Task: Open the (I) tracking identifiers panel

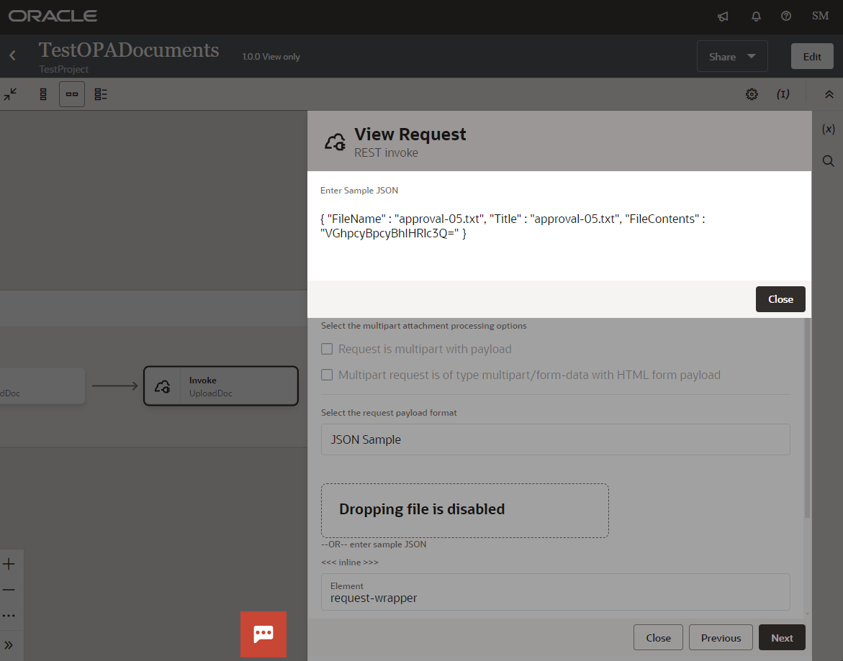Action: tap(783, 94)
